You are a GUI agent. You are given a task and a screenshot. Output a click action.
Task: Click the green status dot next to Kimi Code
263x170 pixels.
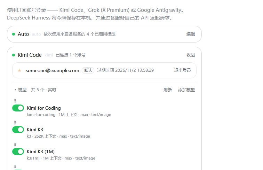point(14,55)
